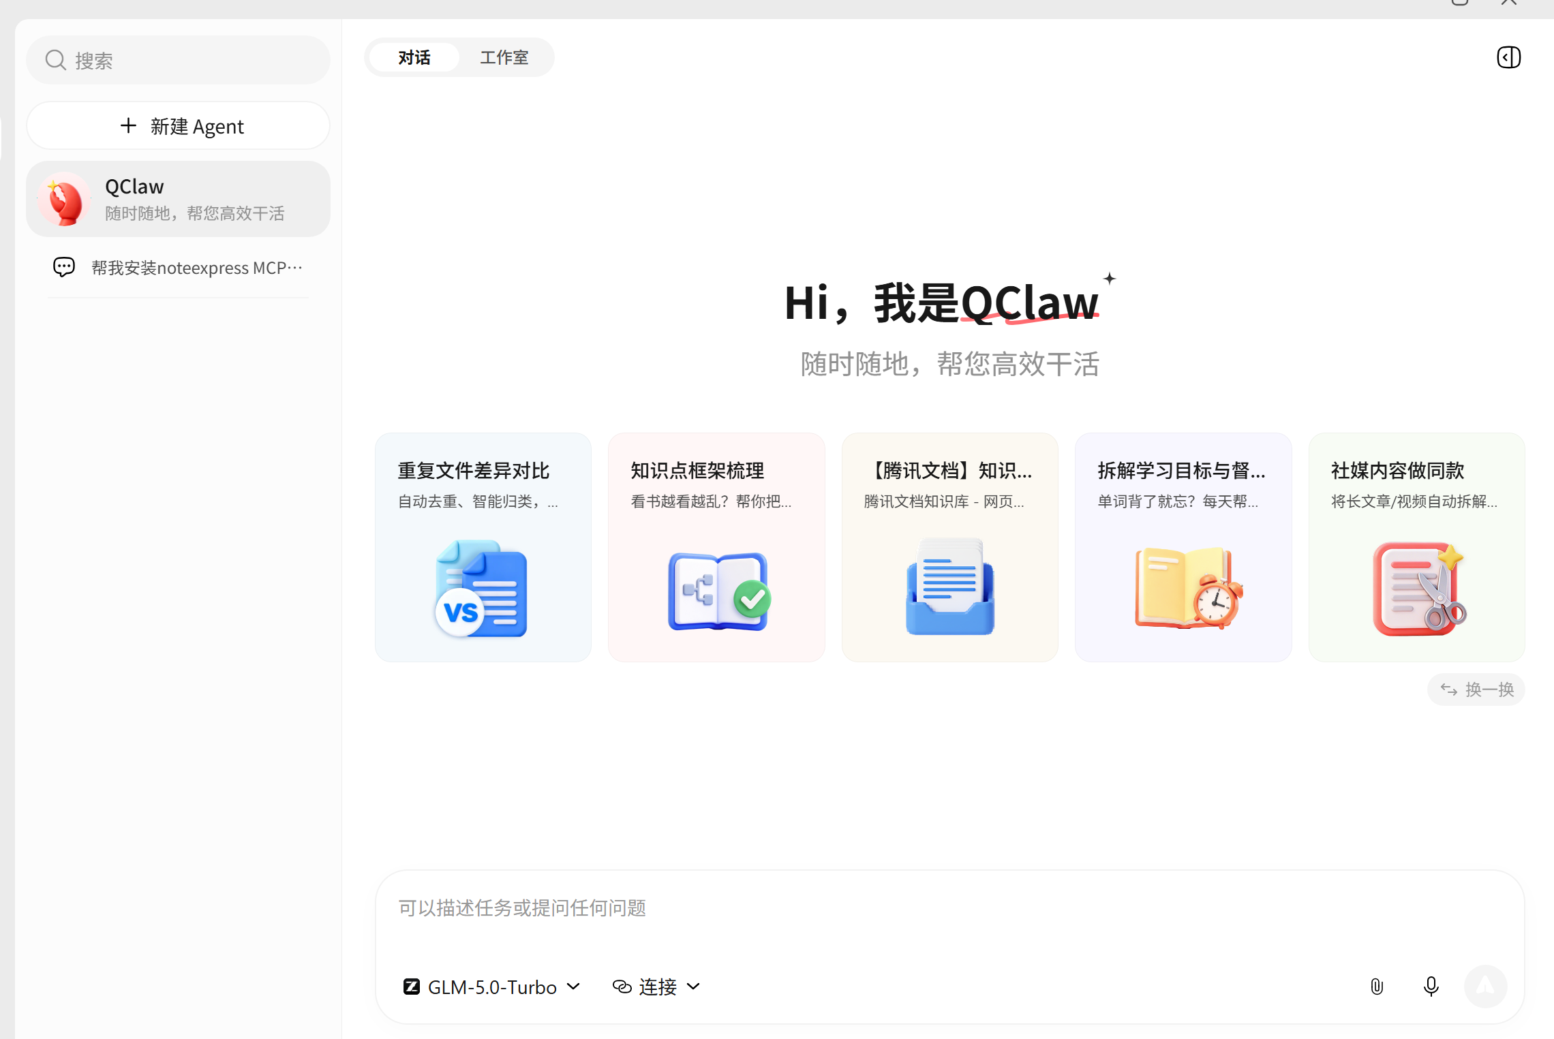Click the chat bubble icon beside noteexpress conversation

pos(64,267)
